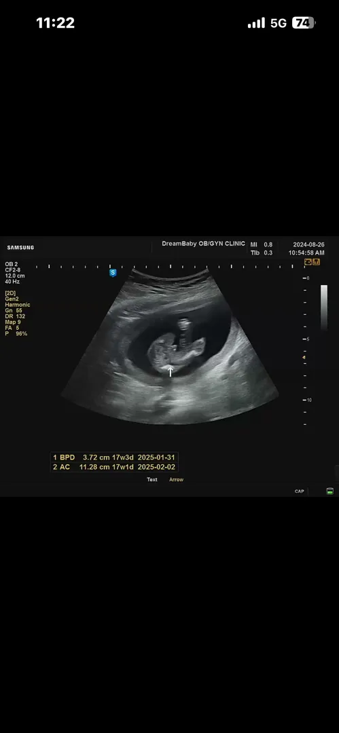The height and width of the screenshot is (733, 339).
Task: Click the "2025-01-31" due date
Action: coord(156,457)
